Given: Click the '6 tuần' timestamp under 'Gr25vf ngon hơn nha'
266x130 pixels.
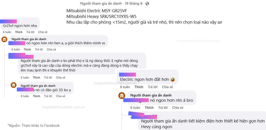Looking at the screenshot, I should (7, 32).
